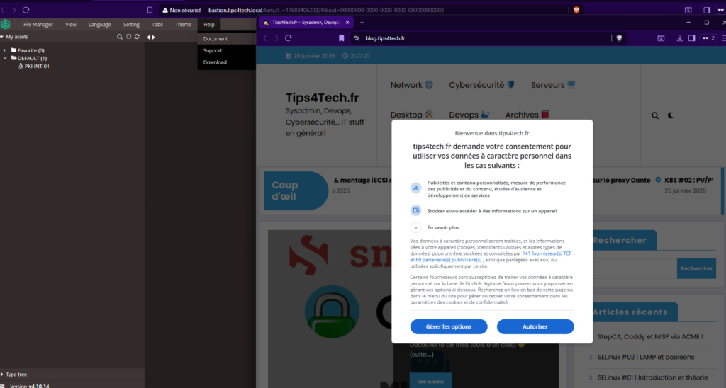Open the PKI-INT-01 asset
Screen dimensions: 726x388
point(36,66)
